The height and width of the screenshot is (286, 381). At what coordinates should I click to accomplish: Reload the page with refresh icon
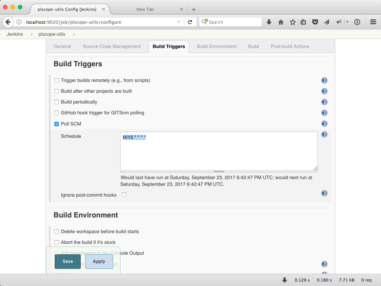click(190, 22)
